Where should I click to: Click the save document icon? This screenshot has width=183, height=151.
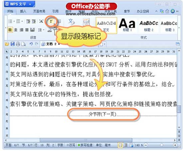(x=13, y=44)
